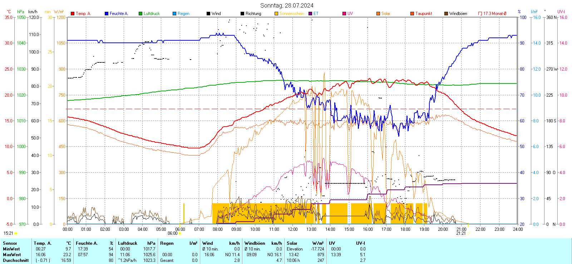Click the half-sun icon beside 15:21

(x=16, y=233)
